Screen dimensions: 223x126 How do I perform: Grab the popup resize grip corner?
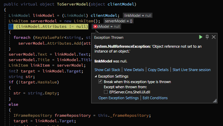(215, 101)
